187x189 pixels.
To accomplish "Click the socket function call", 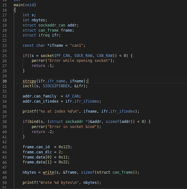I will pyautogui.click(x=47, y=56).
